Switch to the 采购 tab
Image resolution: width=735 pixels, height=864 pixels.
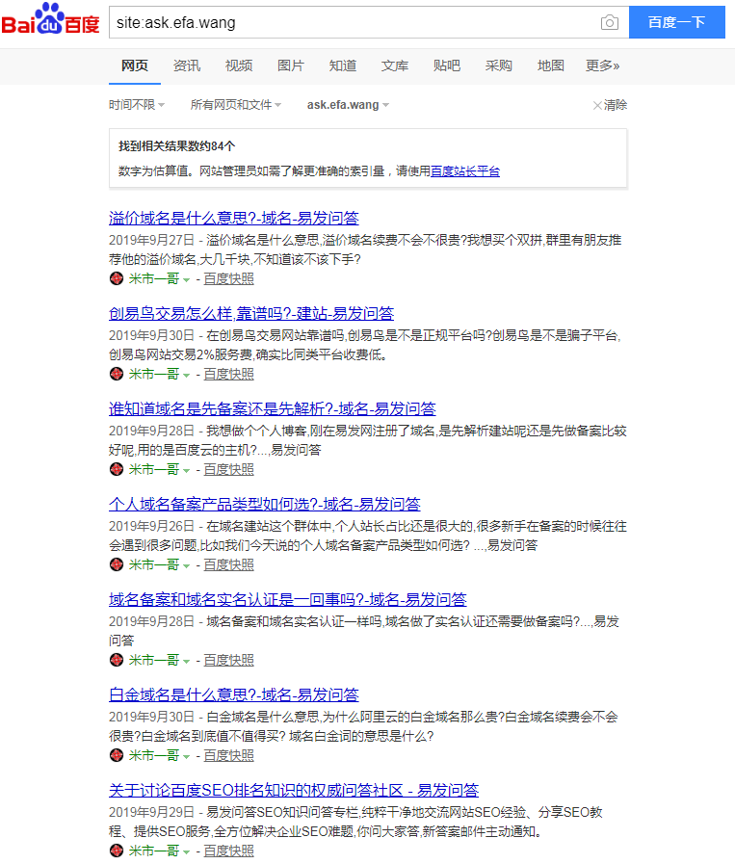tap(499, 66)
